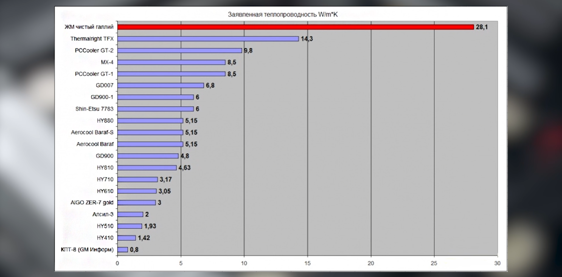Screen dimensions: 562x277
Task: Click the HY810 bar
Action: (x=147, y=168)
